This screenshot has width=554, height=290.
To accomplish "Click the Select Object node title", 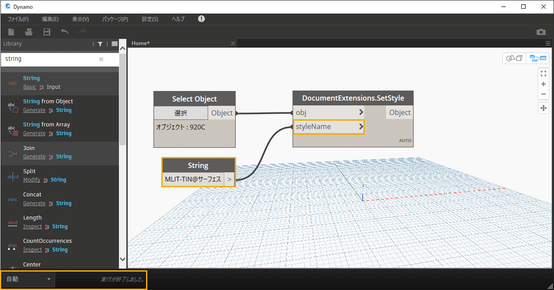I will tap(194, 99).
